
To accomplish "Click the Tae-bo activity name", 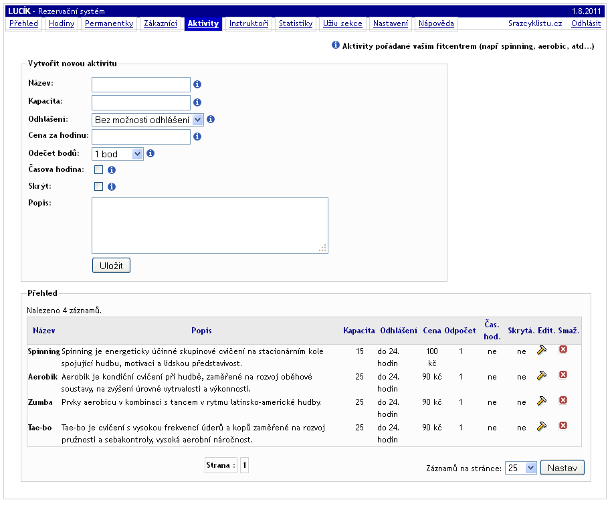I will pos(40,428).
